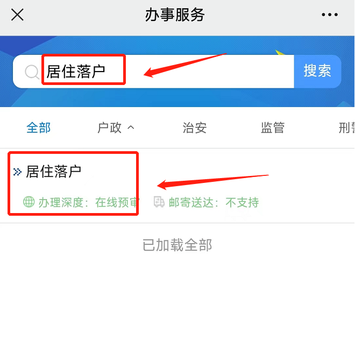Click the green globe icon for 办理深度
Screen dimensions: 355x354
(29, 202)
